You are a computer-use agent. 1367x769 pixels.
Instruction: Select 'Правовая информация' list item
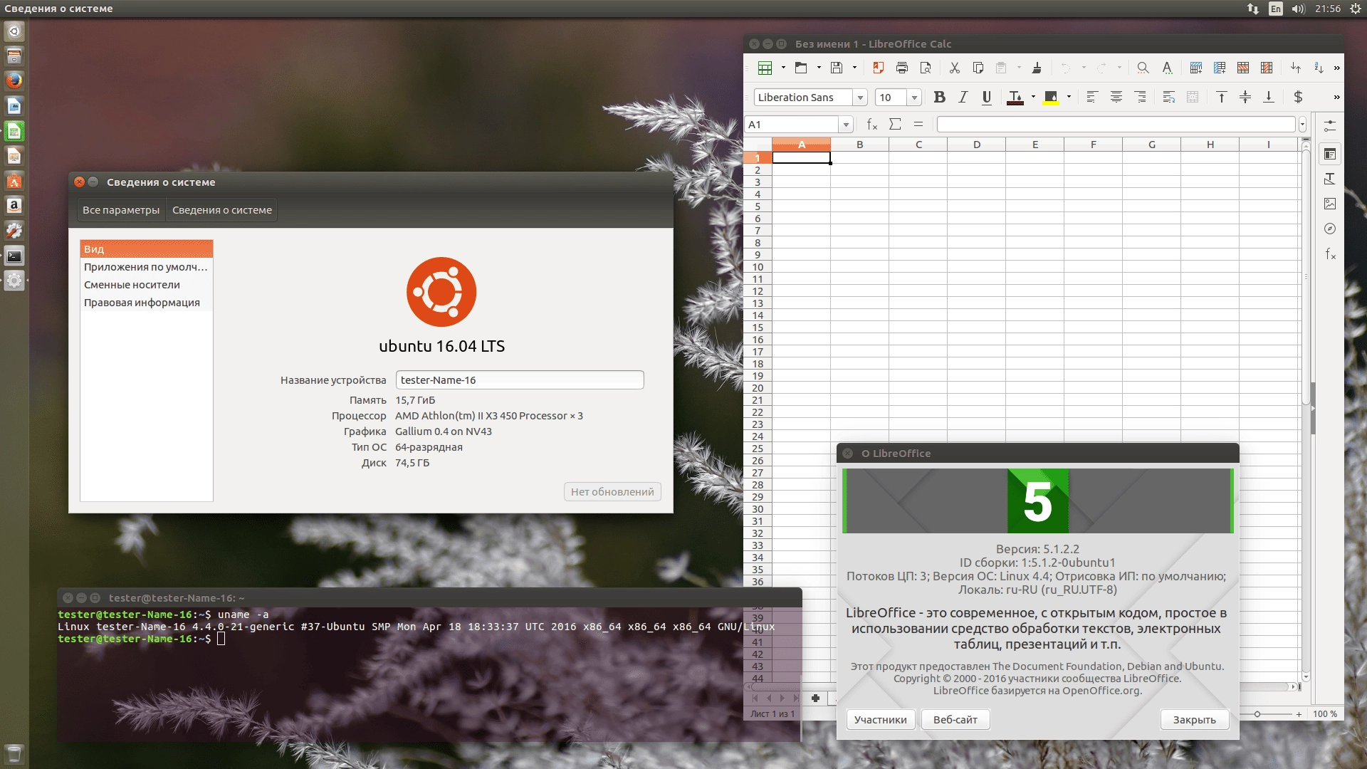coord(147,303)
